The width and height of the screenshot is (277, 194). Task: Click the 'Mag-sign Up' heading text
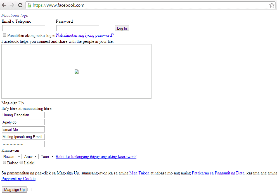pos(13,103)
